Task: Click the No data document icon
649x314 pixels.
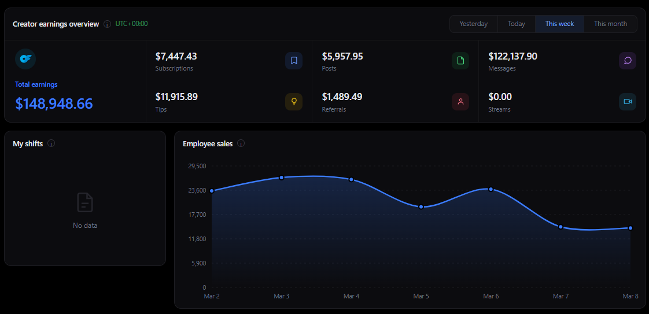Action: 85,203
